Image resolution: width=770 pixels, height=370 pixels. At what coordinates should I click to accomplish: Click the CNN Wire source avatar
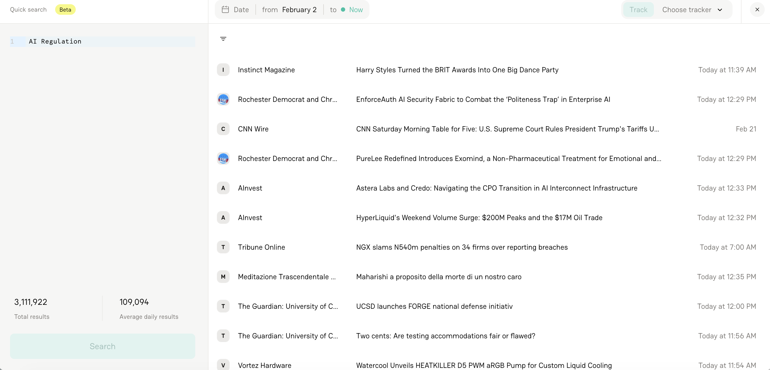click(223, 129)
